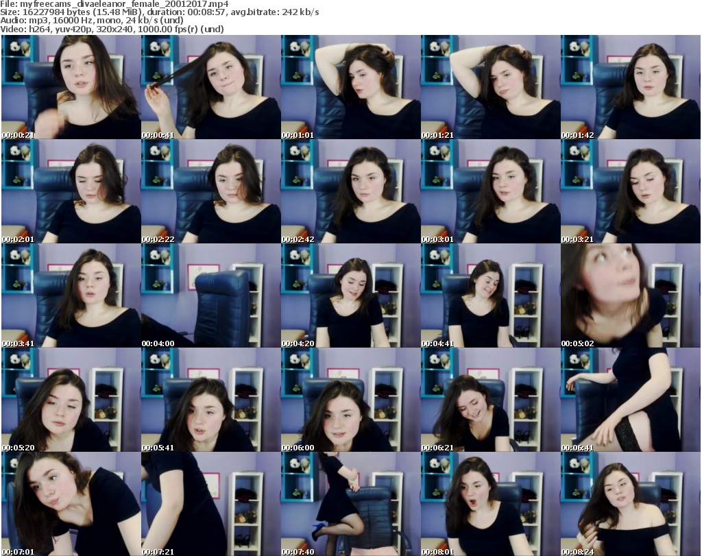
Task: Open the thumbnail at 00:04:20
Action: 350,296
